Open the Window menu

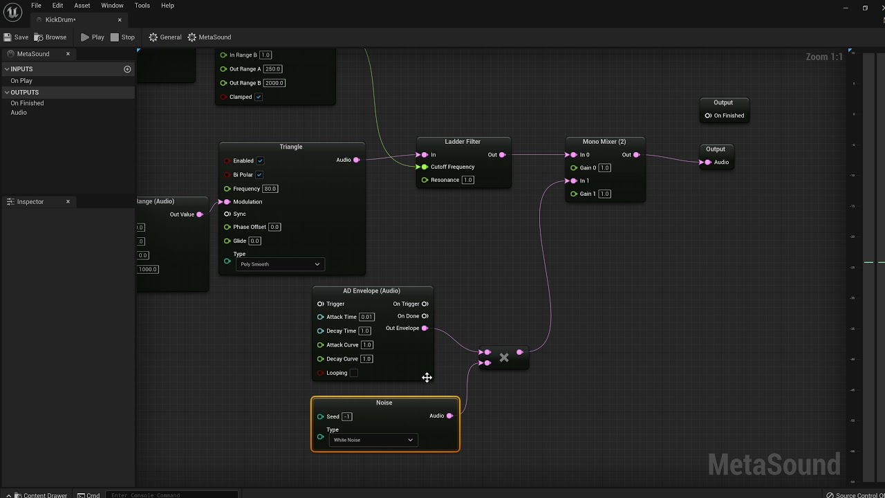112,6
